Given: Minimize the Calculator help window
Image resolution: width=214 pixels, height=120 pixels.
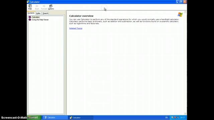Looking at the screenshot, I should click(178, 2).
